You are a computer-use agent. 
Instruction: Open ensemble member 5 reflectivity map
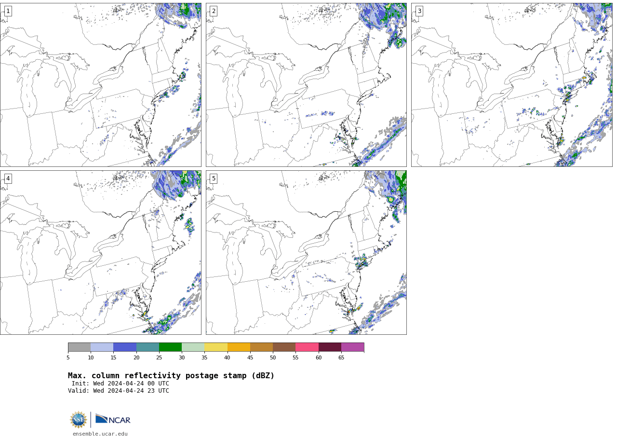pos(306,252)
